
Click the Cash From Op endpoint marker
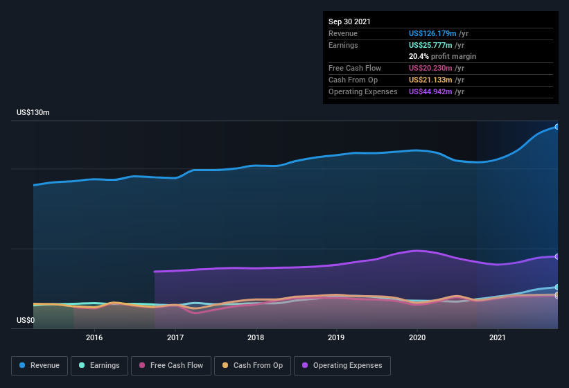(557, 294)
